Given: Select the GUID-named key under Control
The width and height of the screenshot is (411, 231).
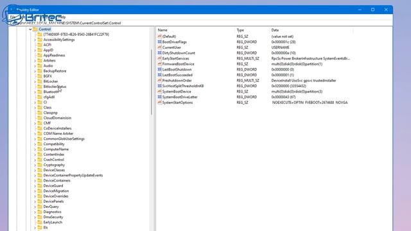Looking at the screenshot, I should pyautogui.click(x=76, y=34).
